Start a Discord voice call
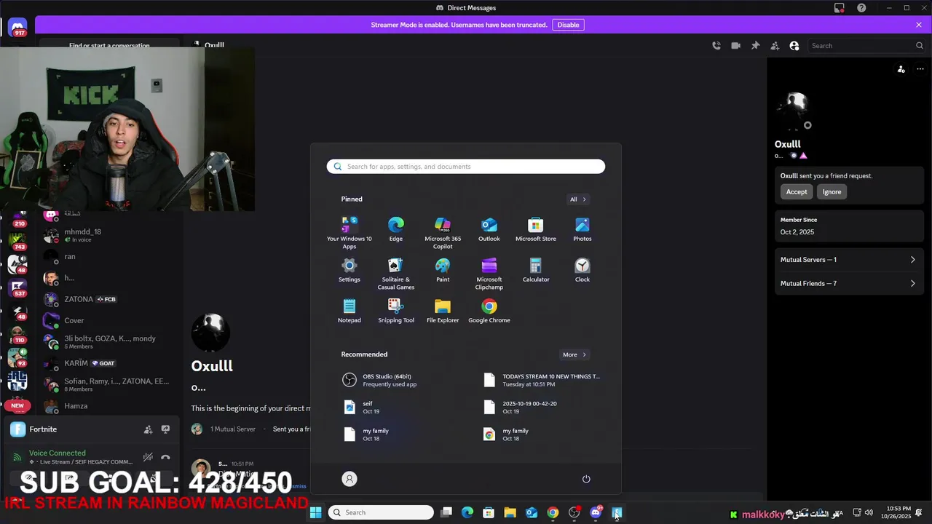The image size is (932, 524). 716,46
